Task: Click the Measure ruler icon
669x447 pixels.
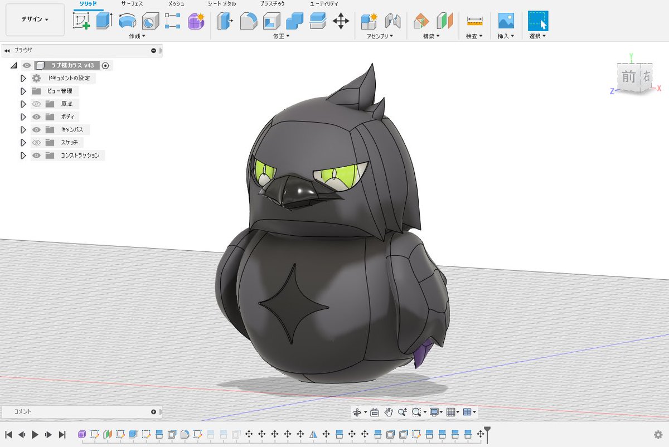Action: pyautogui.click(x=474, y=21)
